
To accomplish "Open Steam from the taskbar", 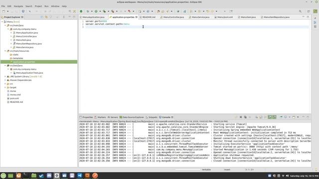I will point(41,176).
